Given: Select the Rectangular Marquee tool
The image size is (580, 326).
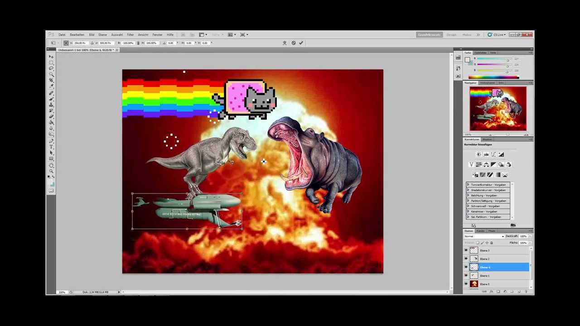Looking at the screenshot, I should tap(51, 62).
